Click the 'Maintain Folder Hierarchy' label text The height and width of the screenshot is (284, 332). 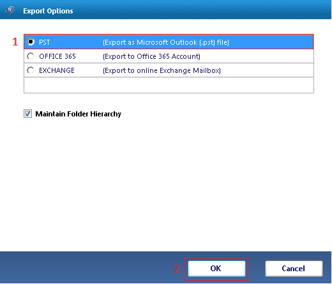(x=79, y=114)
